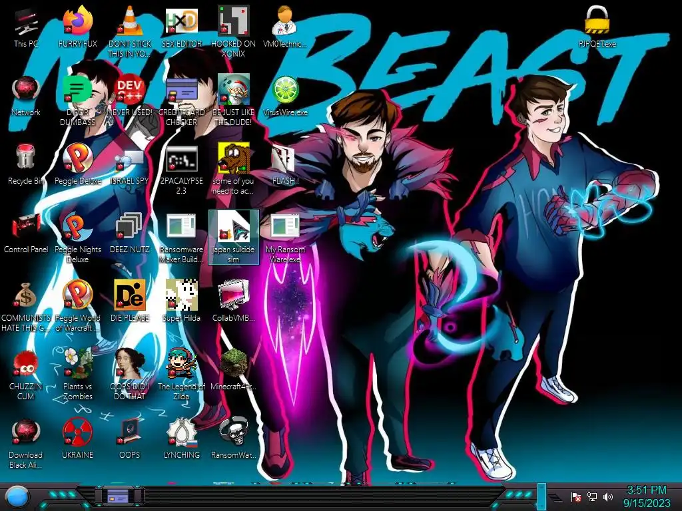682x511 pixels.
Task: Click the network status tray icon
Action: [592, 496]
